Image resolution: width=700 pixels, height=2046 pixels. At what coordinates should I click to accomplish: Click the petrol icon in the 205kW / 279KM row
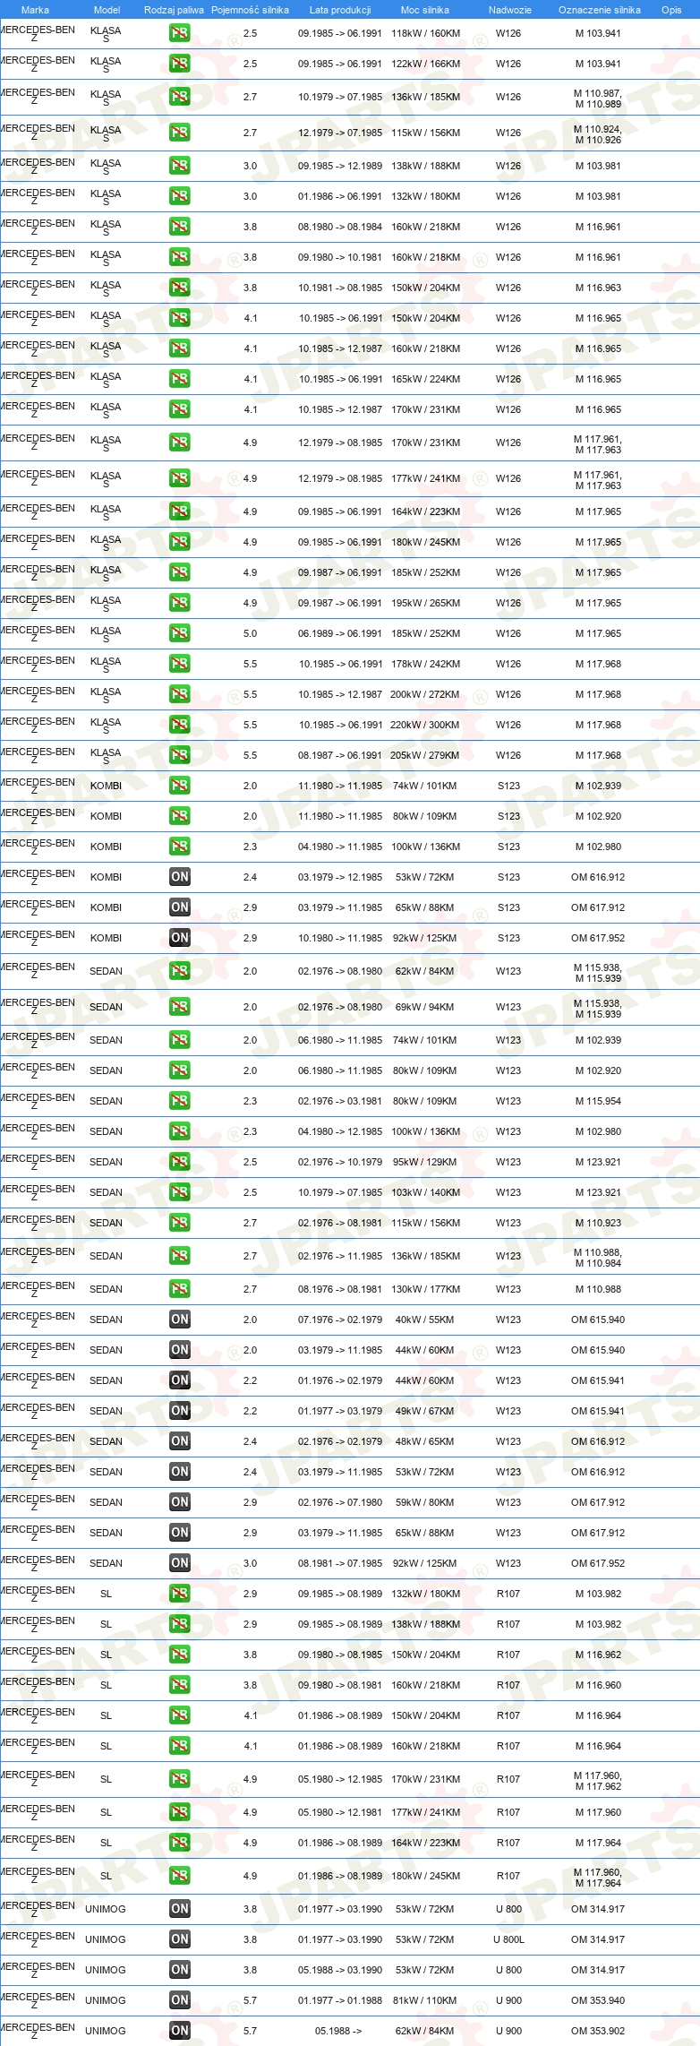click(x=180, y=755)
